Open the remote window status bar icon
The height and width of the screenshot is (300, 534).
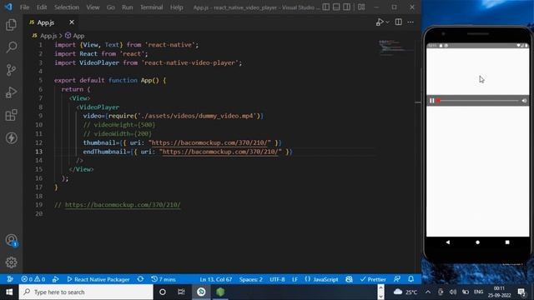10,279
